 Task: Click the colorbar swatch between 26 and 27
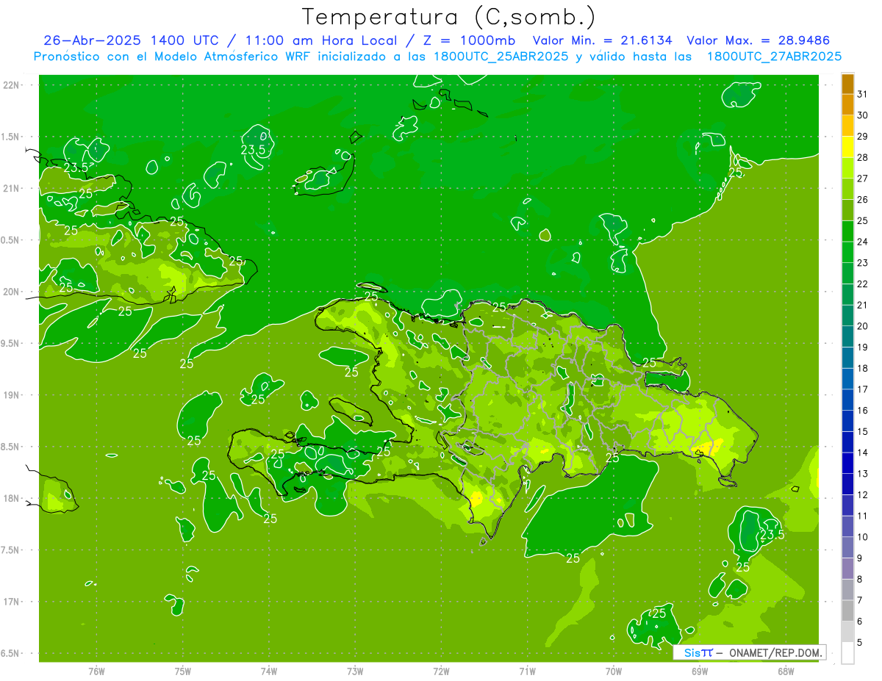[x=847, y=189]
